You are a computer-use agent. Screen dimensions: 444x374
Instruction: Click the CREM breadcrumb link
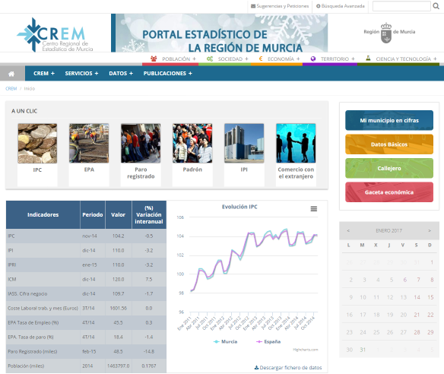[x=11, y=89]
